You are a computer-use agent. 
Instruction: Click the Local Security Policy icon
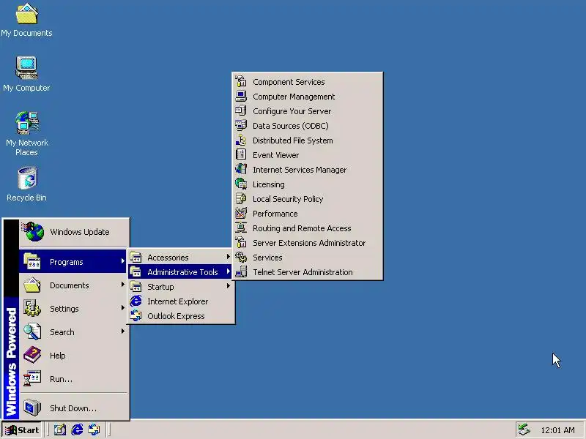[x=241, y=198]
